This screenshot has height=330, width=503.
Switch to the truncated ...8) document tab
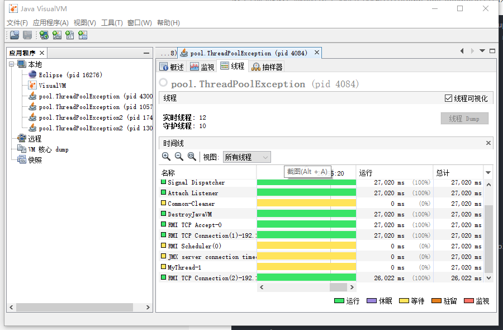tap(167, 53)
